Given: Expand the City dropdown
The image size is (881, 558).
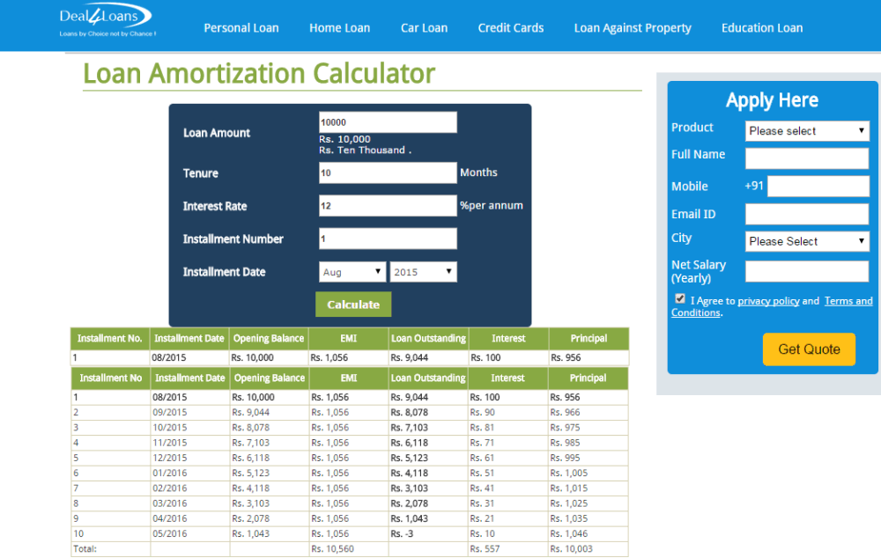Looking at the screenshot, I should click(807, 241).
